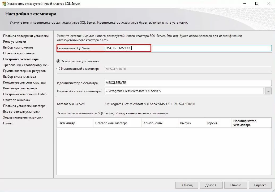Cancel setup with Отмена button
Screen dimensions: 275x192
coord(236,185)
